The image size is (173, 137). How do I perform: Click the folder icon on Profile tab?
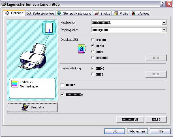(116, 14)
